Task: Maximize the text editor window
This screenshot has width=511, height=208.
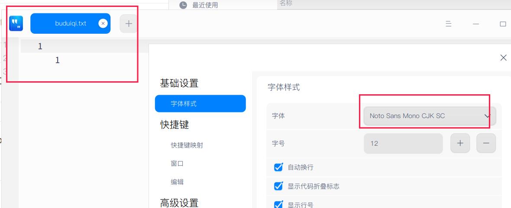Action: pyautogui.click(x=502, y=24)
